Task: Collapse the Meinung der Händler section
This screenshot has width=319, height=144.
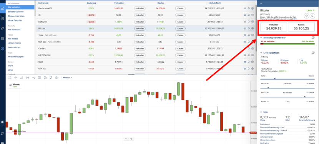Action: [261, 38]
